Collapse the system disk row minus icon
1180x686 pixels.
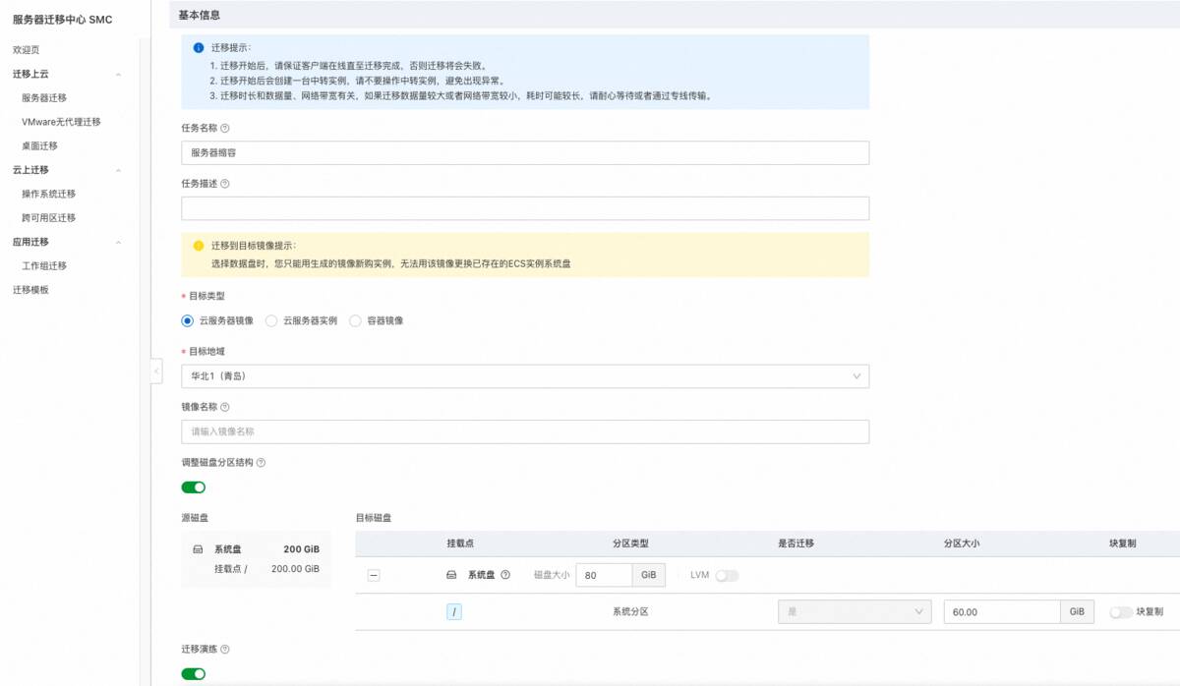(374, 576)
